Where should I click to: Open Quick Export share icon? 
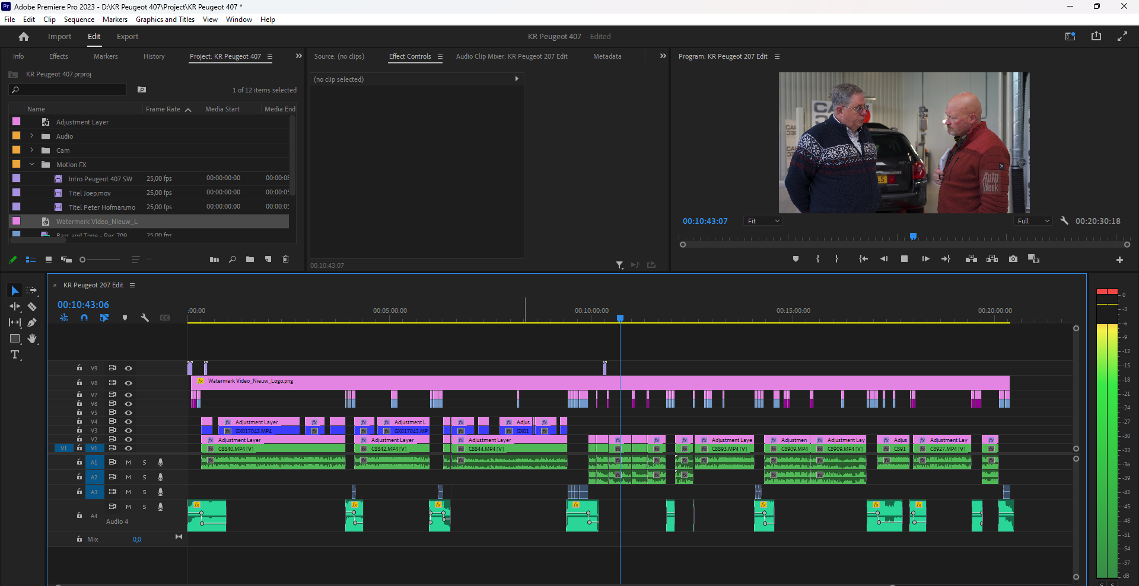[1096, 36]
